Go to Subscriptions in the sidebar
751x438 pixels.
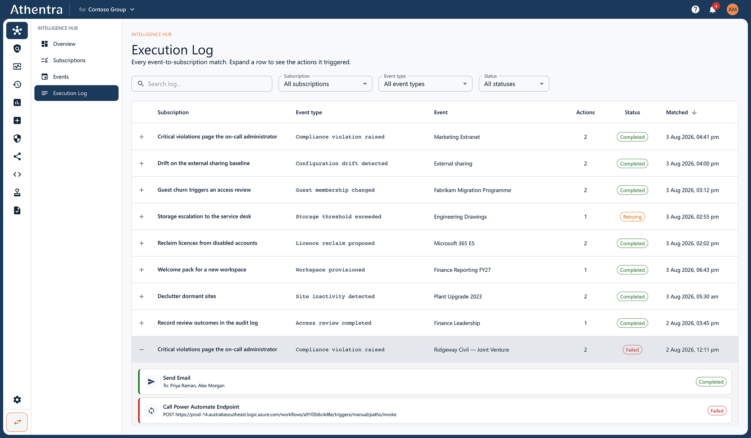point(76,60)
